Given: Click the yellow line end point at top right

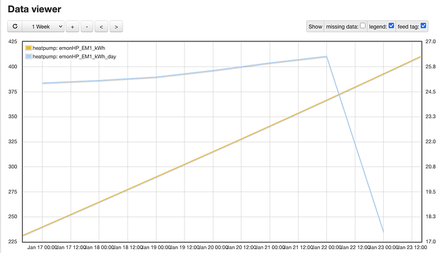Looking at the screenshot, I should click(420, 57).
